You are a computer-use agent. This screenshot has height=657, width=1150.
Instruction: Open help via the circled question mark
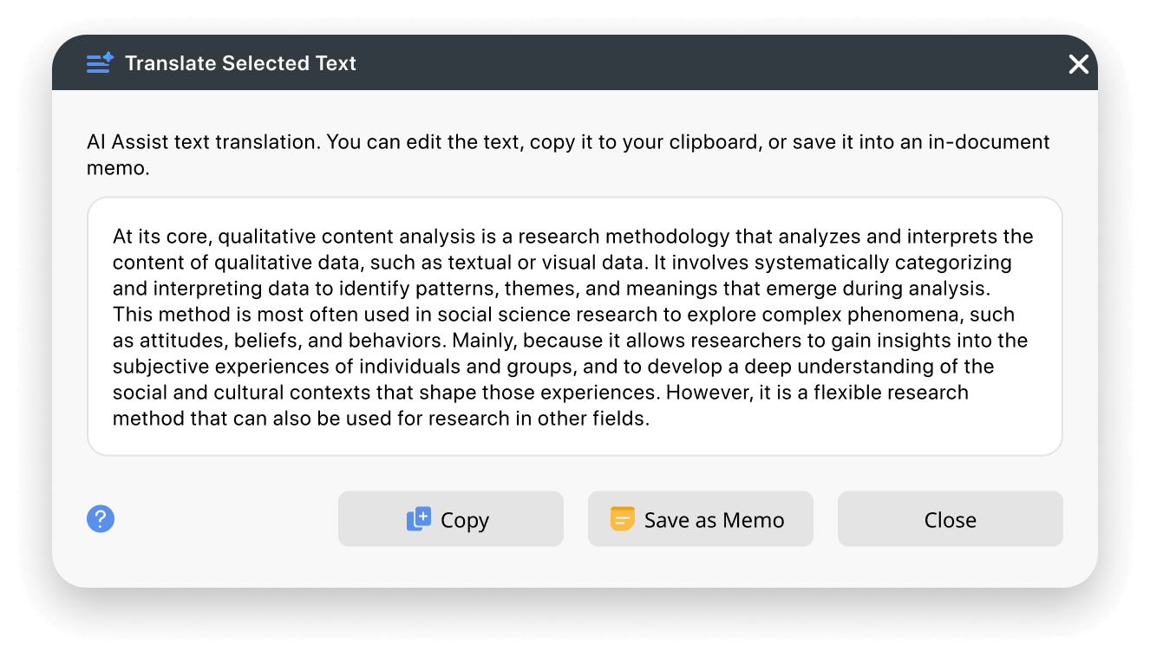(x=101, y=518)
